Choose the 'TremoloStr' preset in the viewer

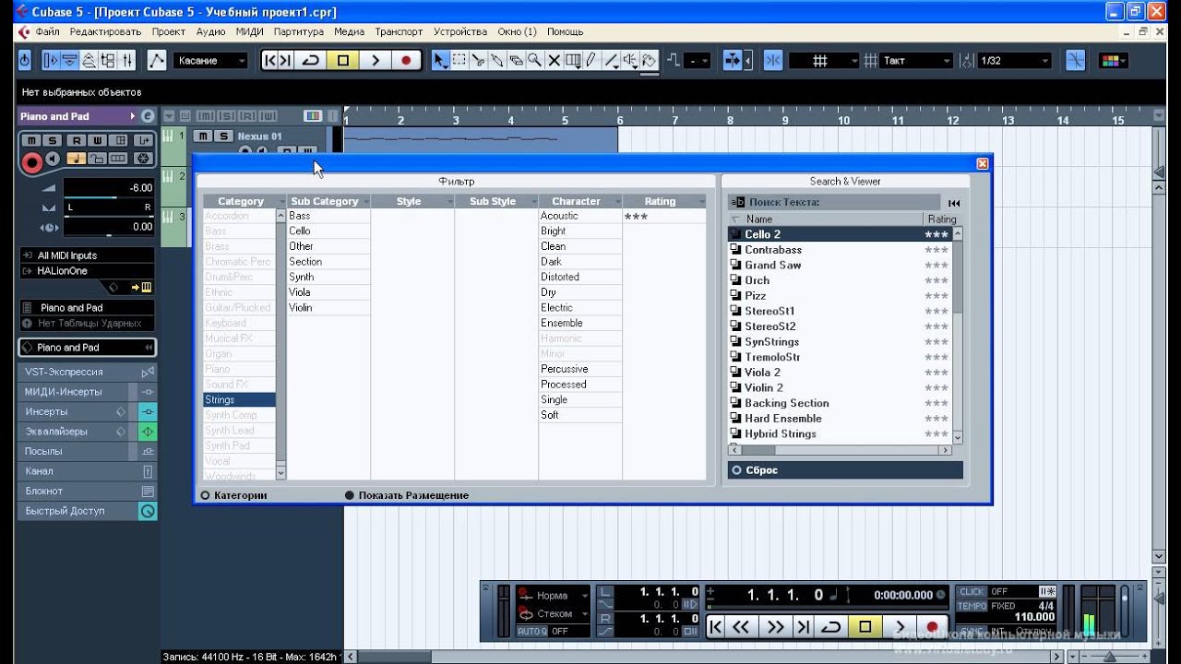(840, 358)
